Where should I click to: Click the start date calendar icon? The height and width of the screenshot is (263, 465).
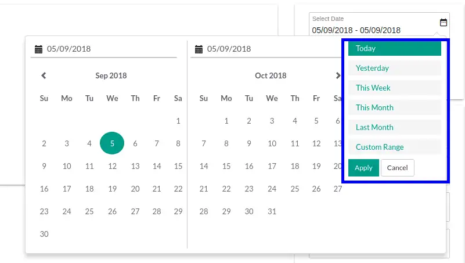pos(39,49)
